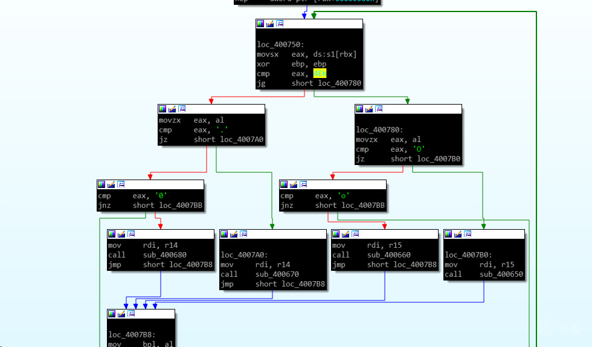The image size is (592, 347).
Task: Click color icon on loc_4007B8 block
Action: click(112, 314)
